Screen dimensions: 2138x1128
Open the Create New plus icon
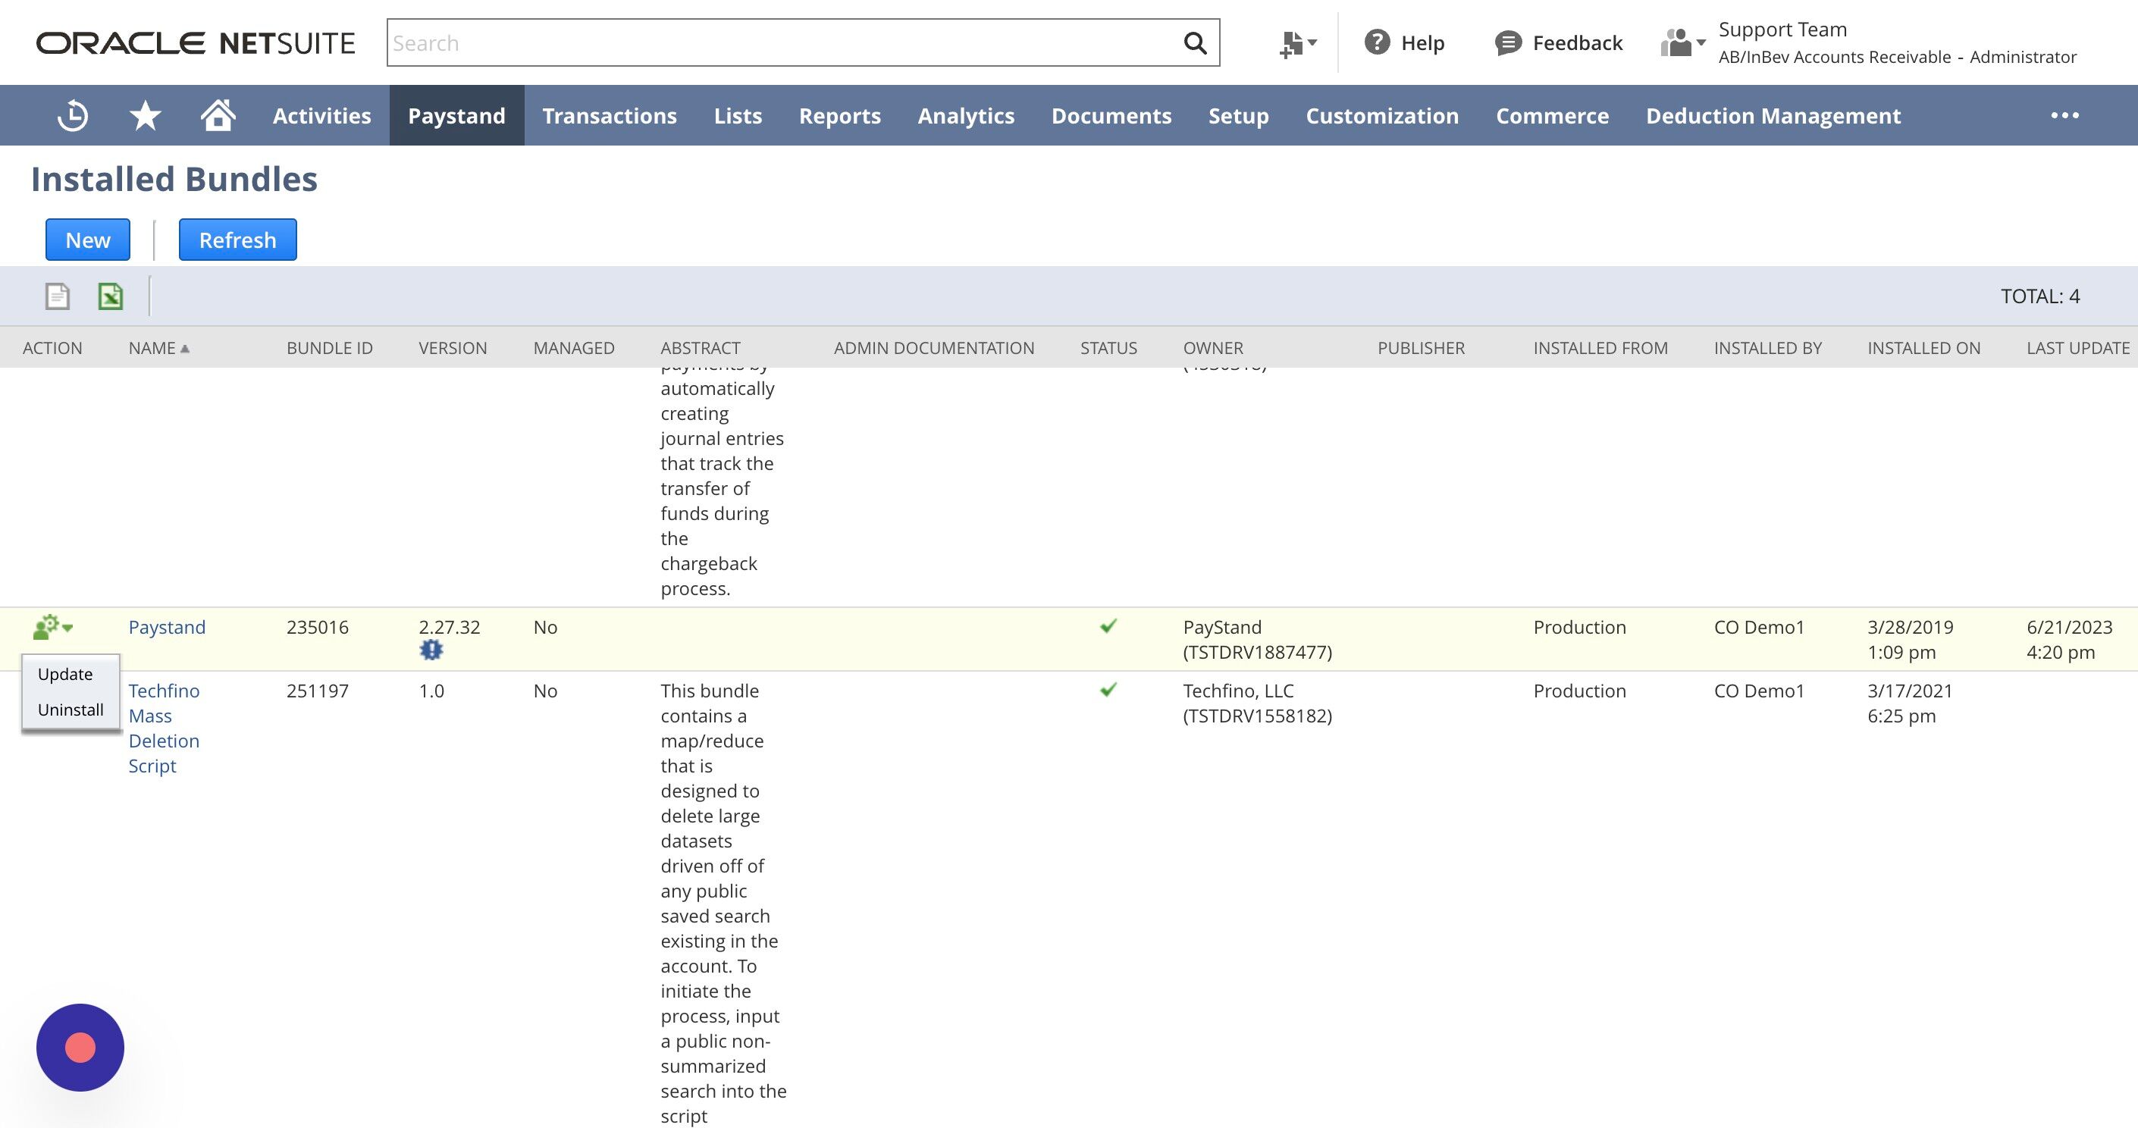(x=1290, y=43)
